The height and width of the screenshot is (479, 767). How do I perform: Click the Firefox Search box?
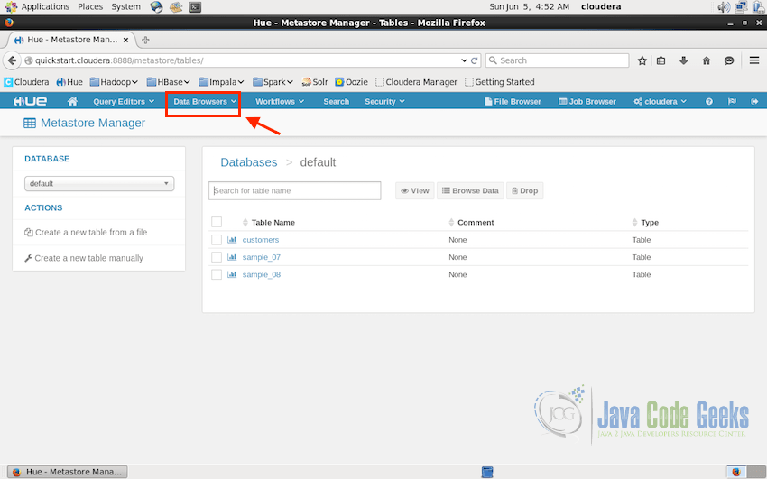point(557,60)
